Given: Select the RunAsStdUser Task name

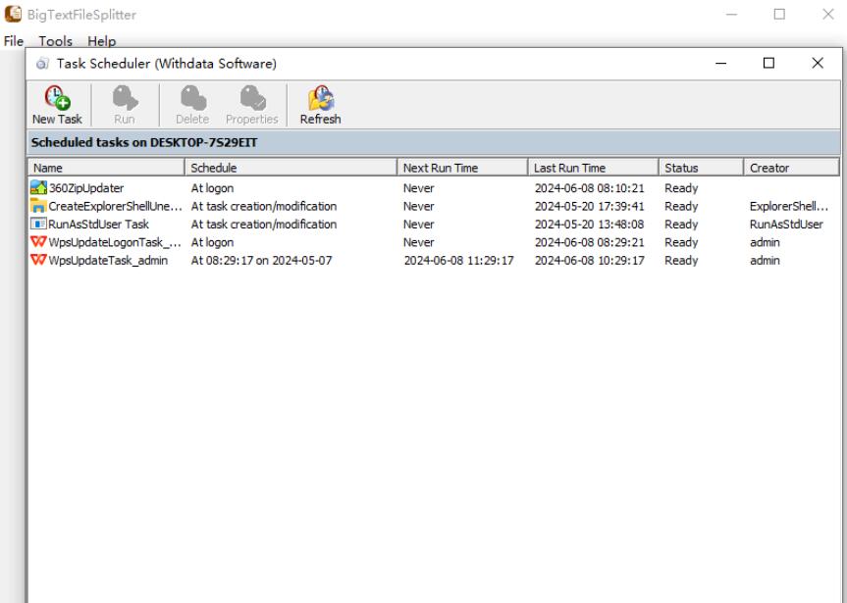Looking at the screenshot, I should point(98,224).
